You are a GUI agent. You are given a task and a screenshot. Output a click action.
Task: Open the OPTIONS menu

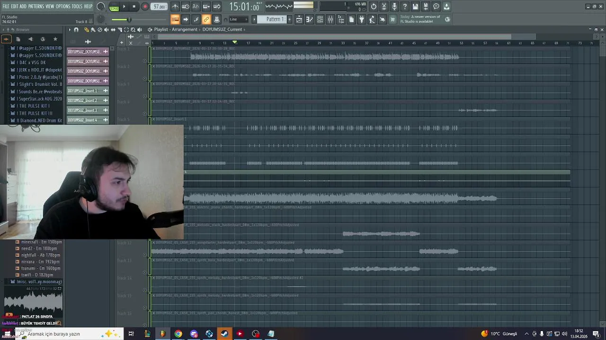[x=63, y=7]
